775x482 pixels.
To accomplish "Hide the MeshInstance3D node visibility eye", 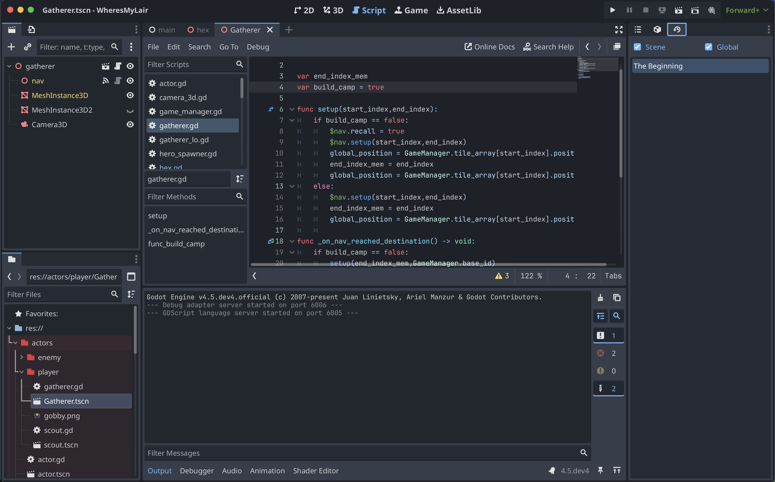I will click(130, 95).
